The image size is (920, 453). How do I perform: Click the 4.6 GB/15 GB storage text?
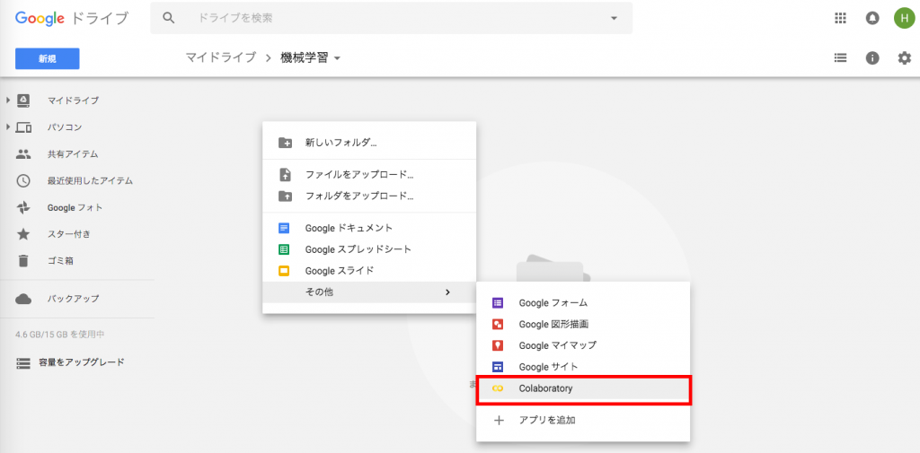60,335
